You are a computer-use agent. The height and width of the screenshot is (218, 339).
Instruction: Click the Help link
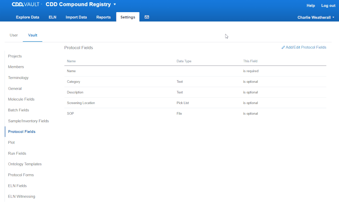(311, 6)
